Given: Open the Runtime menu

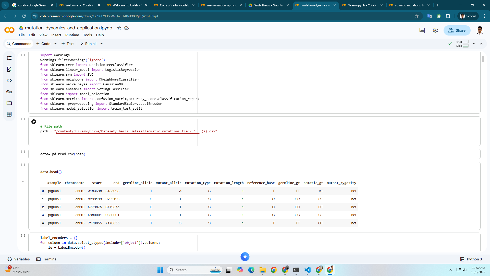Looking at the screenshot, I should pyautogui.click(x=72, y=35).
